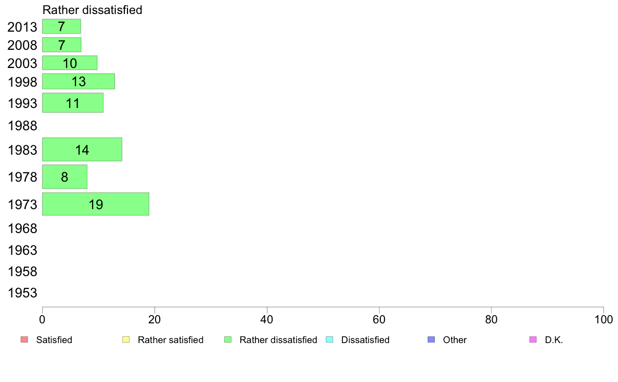
Task: Select the 2008 bar showing 7
Action: click(x=61, y=45)
